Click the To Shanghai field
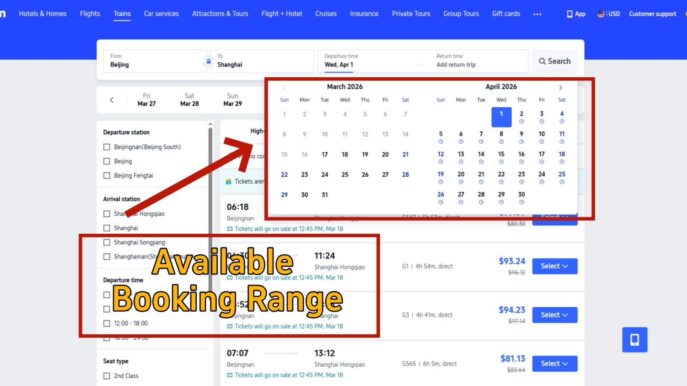The image size is (687, 386). [262, 61]
